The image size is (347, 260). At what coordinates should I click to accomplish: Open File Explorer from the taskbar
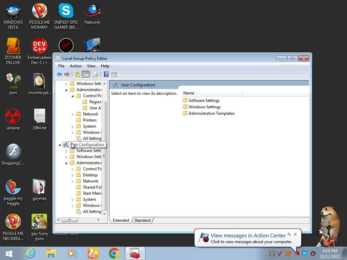[51, 253]
